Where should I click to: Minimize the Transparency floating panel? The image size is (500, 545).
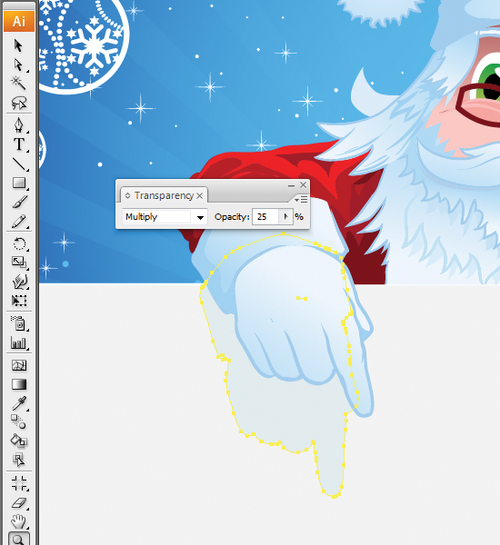(291, 185)
